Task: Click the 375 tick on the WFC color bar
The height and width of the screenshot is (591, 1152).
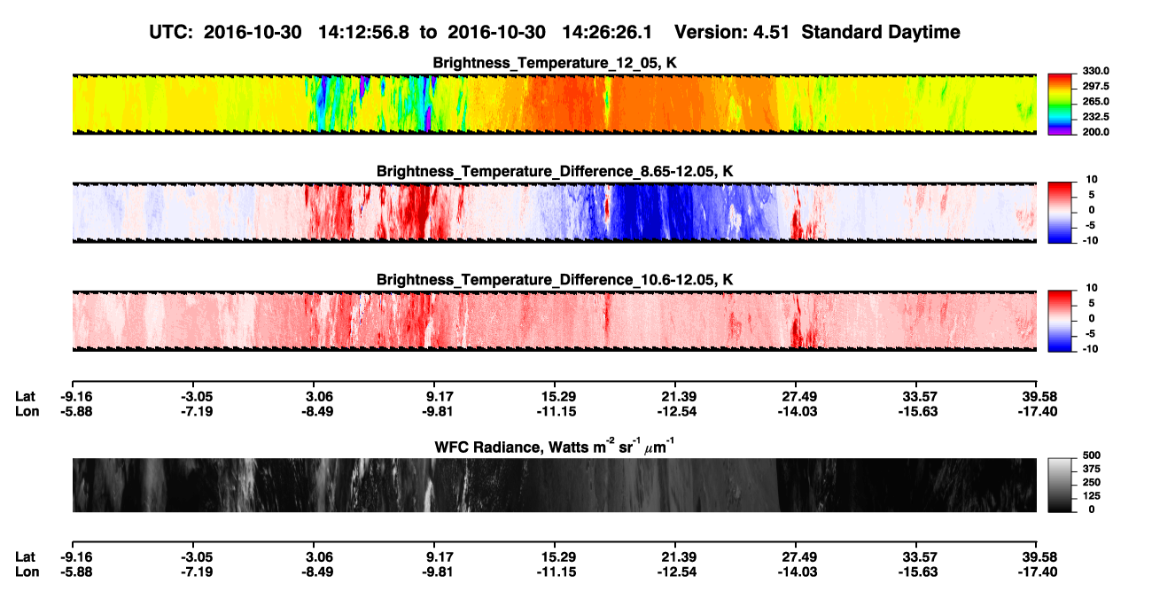Action: pyautogui.click(x=1091, y=469)
